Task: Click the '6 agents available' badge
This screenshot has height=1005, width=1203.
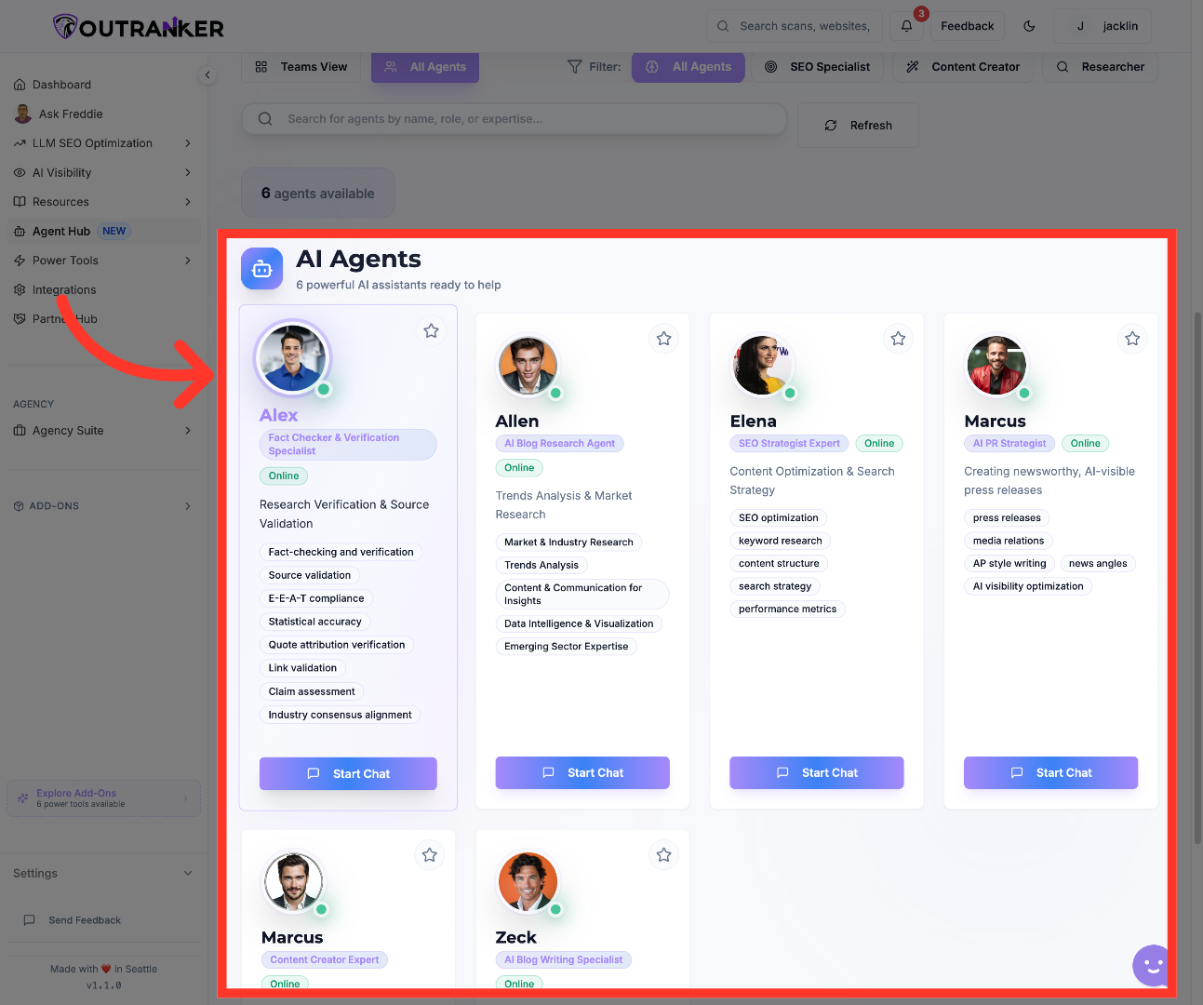Action: pyautogui.click(x=318, y=194)
